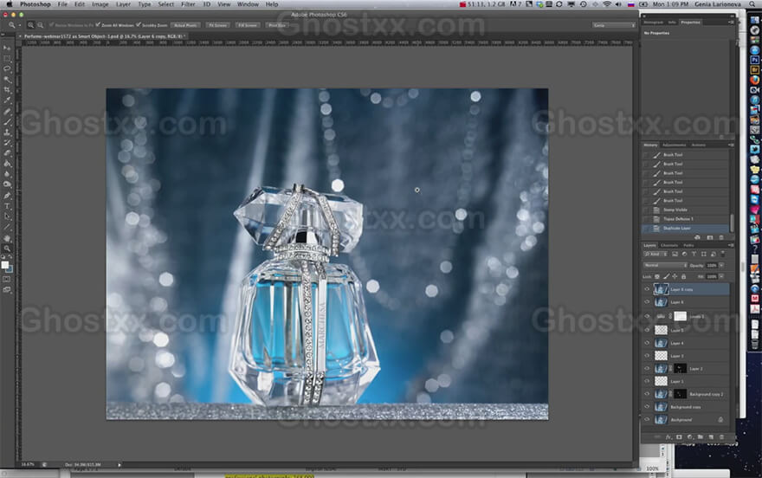Screen dimensions: 762x478
Task: Select the Lasso tool
Action: 7,69
